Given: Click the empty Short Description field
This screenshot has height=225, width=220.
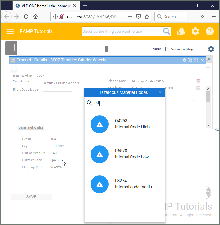Looking at the screenshot, I should 57,90.
